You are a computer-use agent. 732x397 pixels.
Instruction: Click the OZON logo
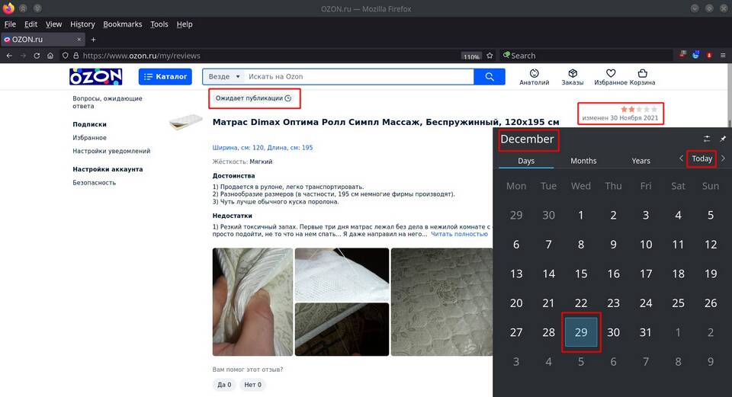pyautogui.click(x=95, y=77)
